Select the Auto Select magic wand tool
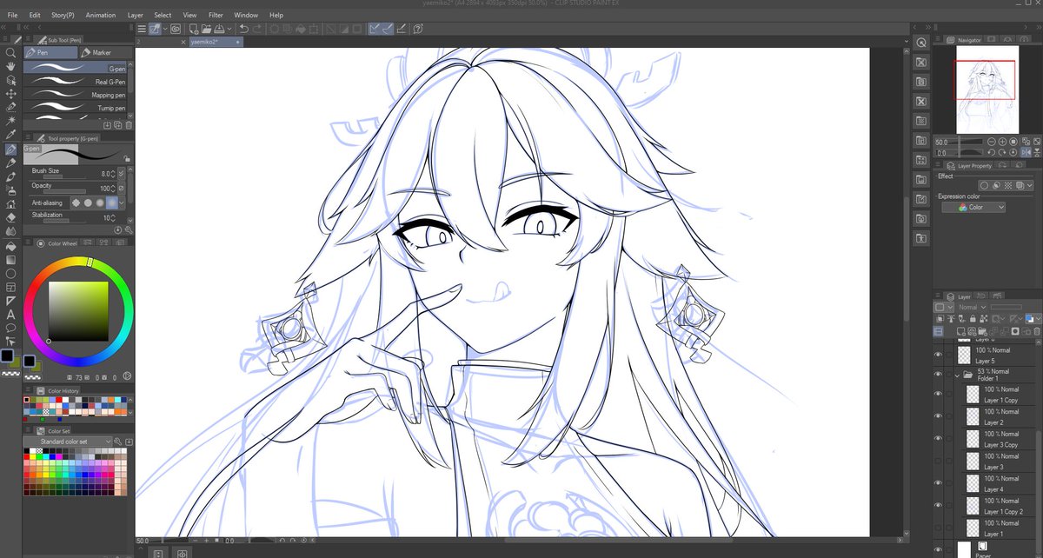The width and height of the screenshot is (1043, 558). click(10, 120)
